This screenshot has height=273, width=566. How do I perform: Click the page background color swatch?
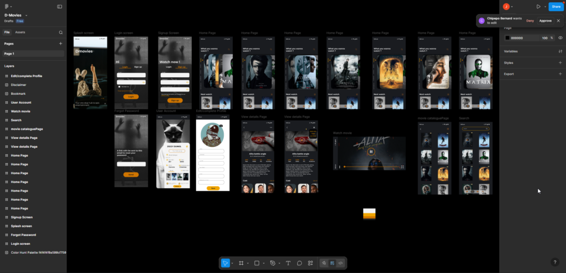(507, 38)
